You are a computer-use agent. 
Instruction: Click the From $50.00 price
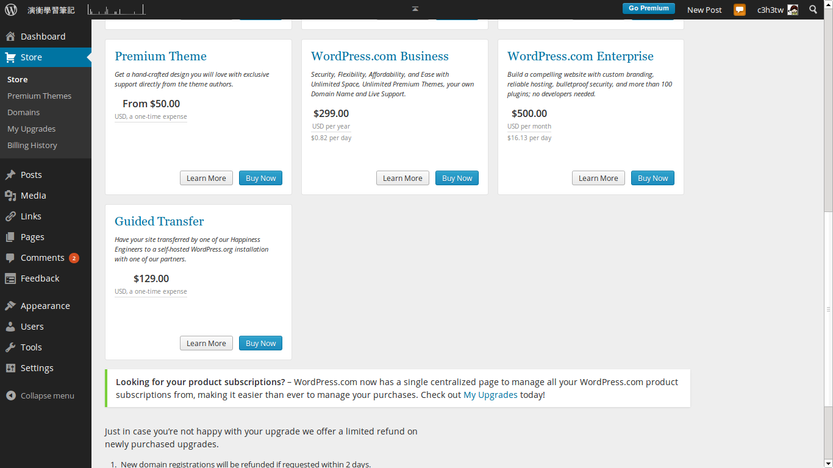click(x=151, y=104)
